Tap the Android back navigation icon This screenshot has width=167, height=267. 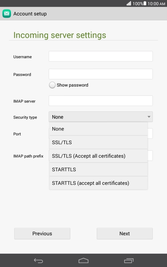click(38, 261)
